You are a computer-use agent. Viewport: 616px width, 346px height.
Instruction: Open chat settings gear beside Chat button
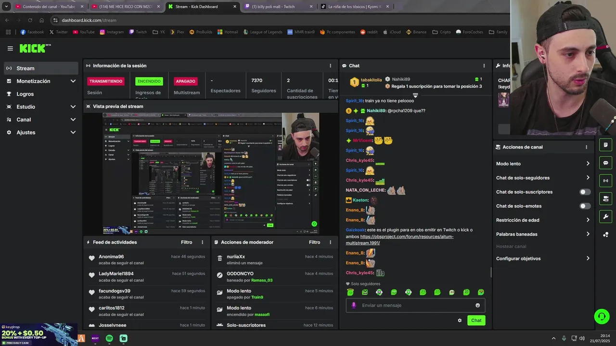pyautogui.click(x=460, y=320)
